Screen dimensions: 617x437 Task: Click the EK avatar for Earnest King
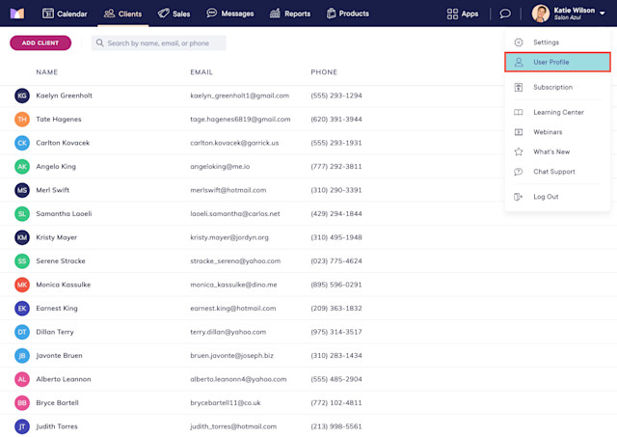click(22, 309)
